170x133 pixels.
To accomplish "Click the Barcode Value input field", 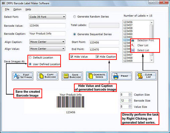I will coord(47,26).
